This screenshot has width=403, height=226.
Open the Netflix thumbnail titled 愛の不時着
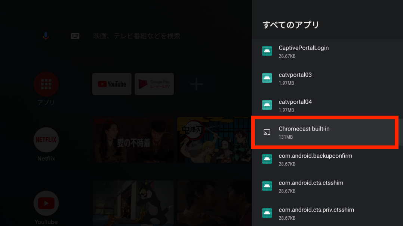[x=133, y=140]
